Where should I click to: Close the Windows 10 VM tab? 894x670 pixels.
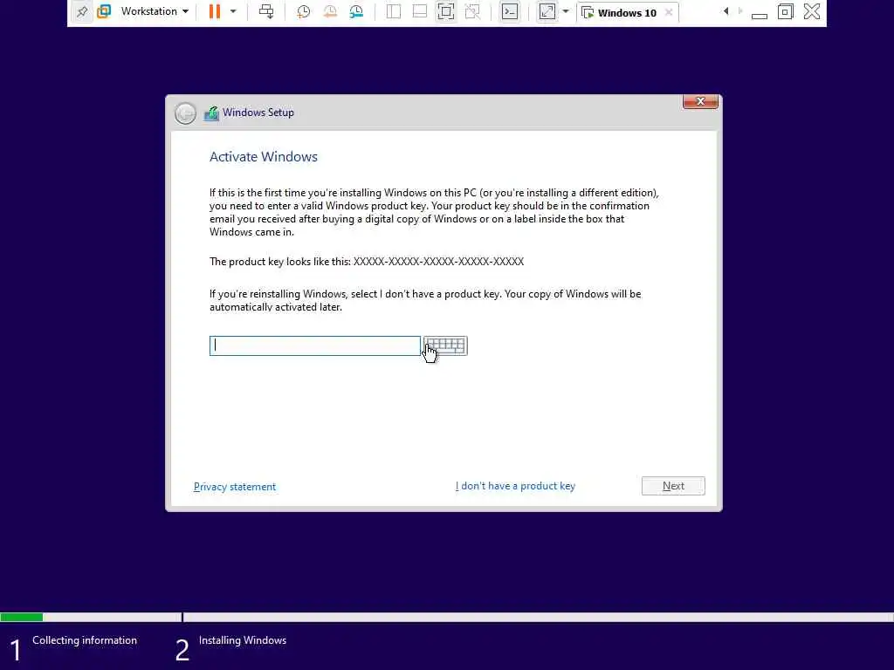pyautogui.click(x=669, y=12)
